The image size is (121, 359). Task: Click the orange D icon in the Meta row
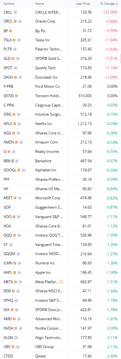click(61, 282)
